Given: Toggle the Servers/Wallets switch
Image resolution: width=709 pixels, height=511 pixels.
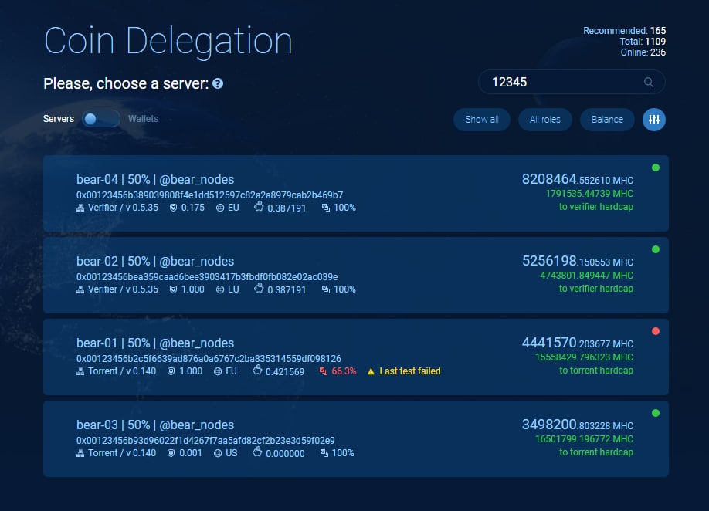Looking at the screenshot, I should pos(101,119).
